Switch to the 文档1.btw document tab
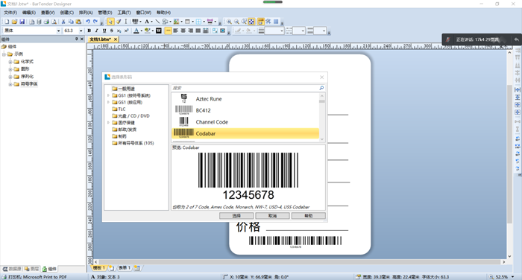 100,39
